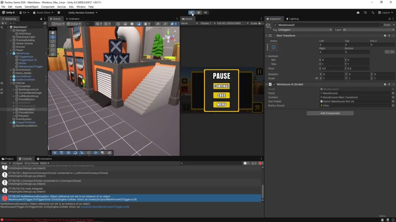Toggle Error Pause in the Console
396x222 pixels.
32,163
